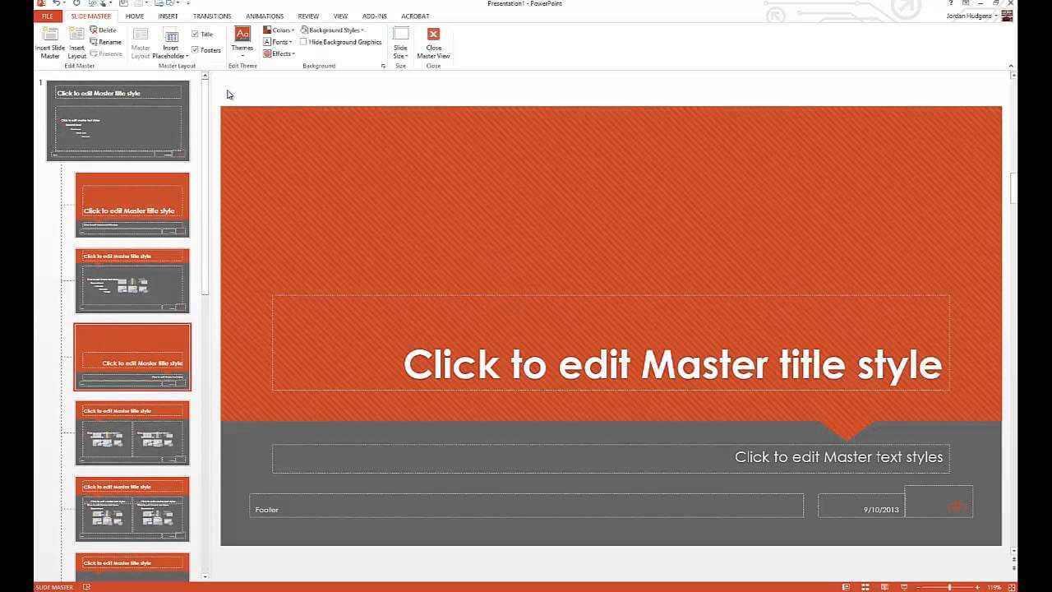Switch to Slide Sorter view in status bar
The height and width of the screenshot is (592, 1052).
(x=864, y=587)
